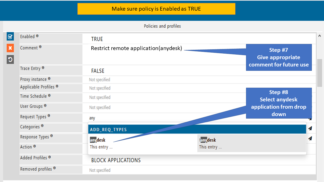Click Comment field with anydesk restriction text
The width and height of the screenshot is (324, 182).
click(137, 48)
